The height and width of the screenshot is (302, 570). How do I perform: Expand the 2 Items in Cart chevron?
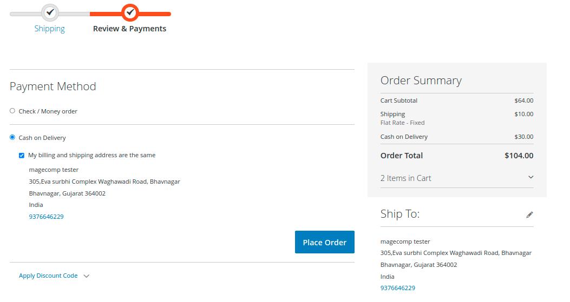click(530, 177)
